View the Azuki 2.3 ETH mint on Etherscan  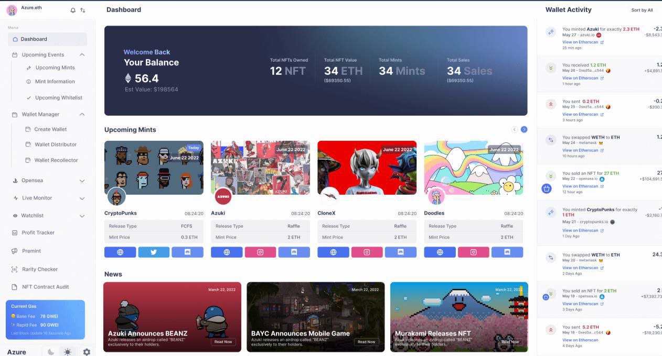[x=583, y=42]
